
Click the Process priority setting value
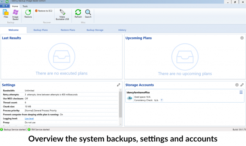41,111
